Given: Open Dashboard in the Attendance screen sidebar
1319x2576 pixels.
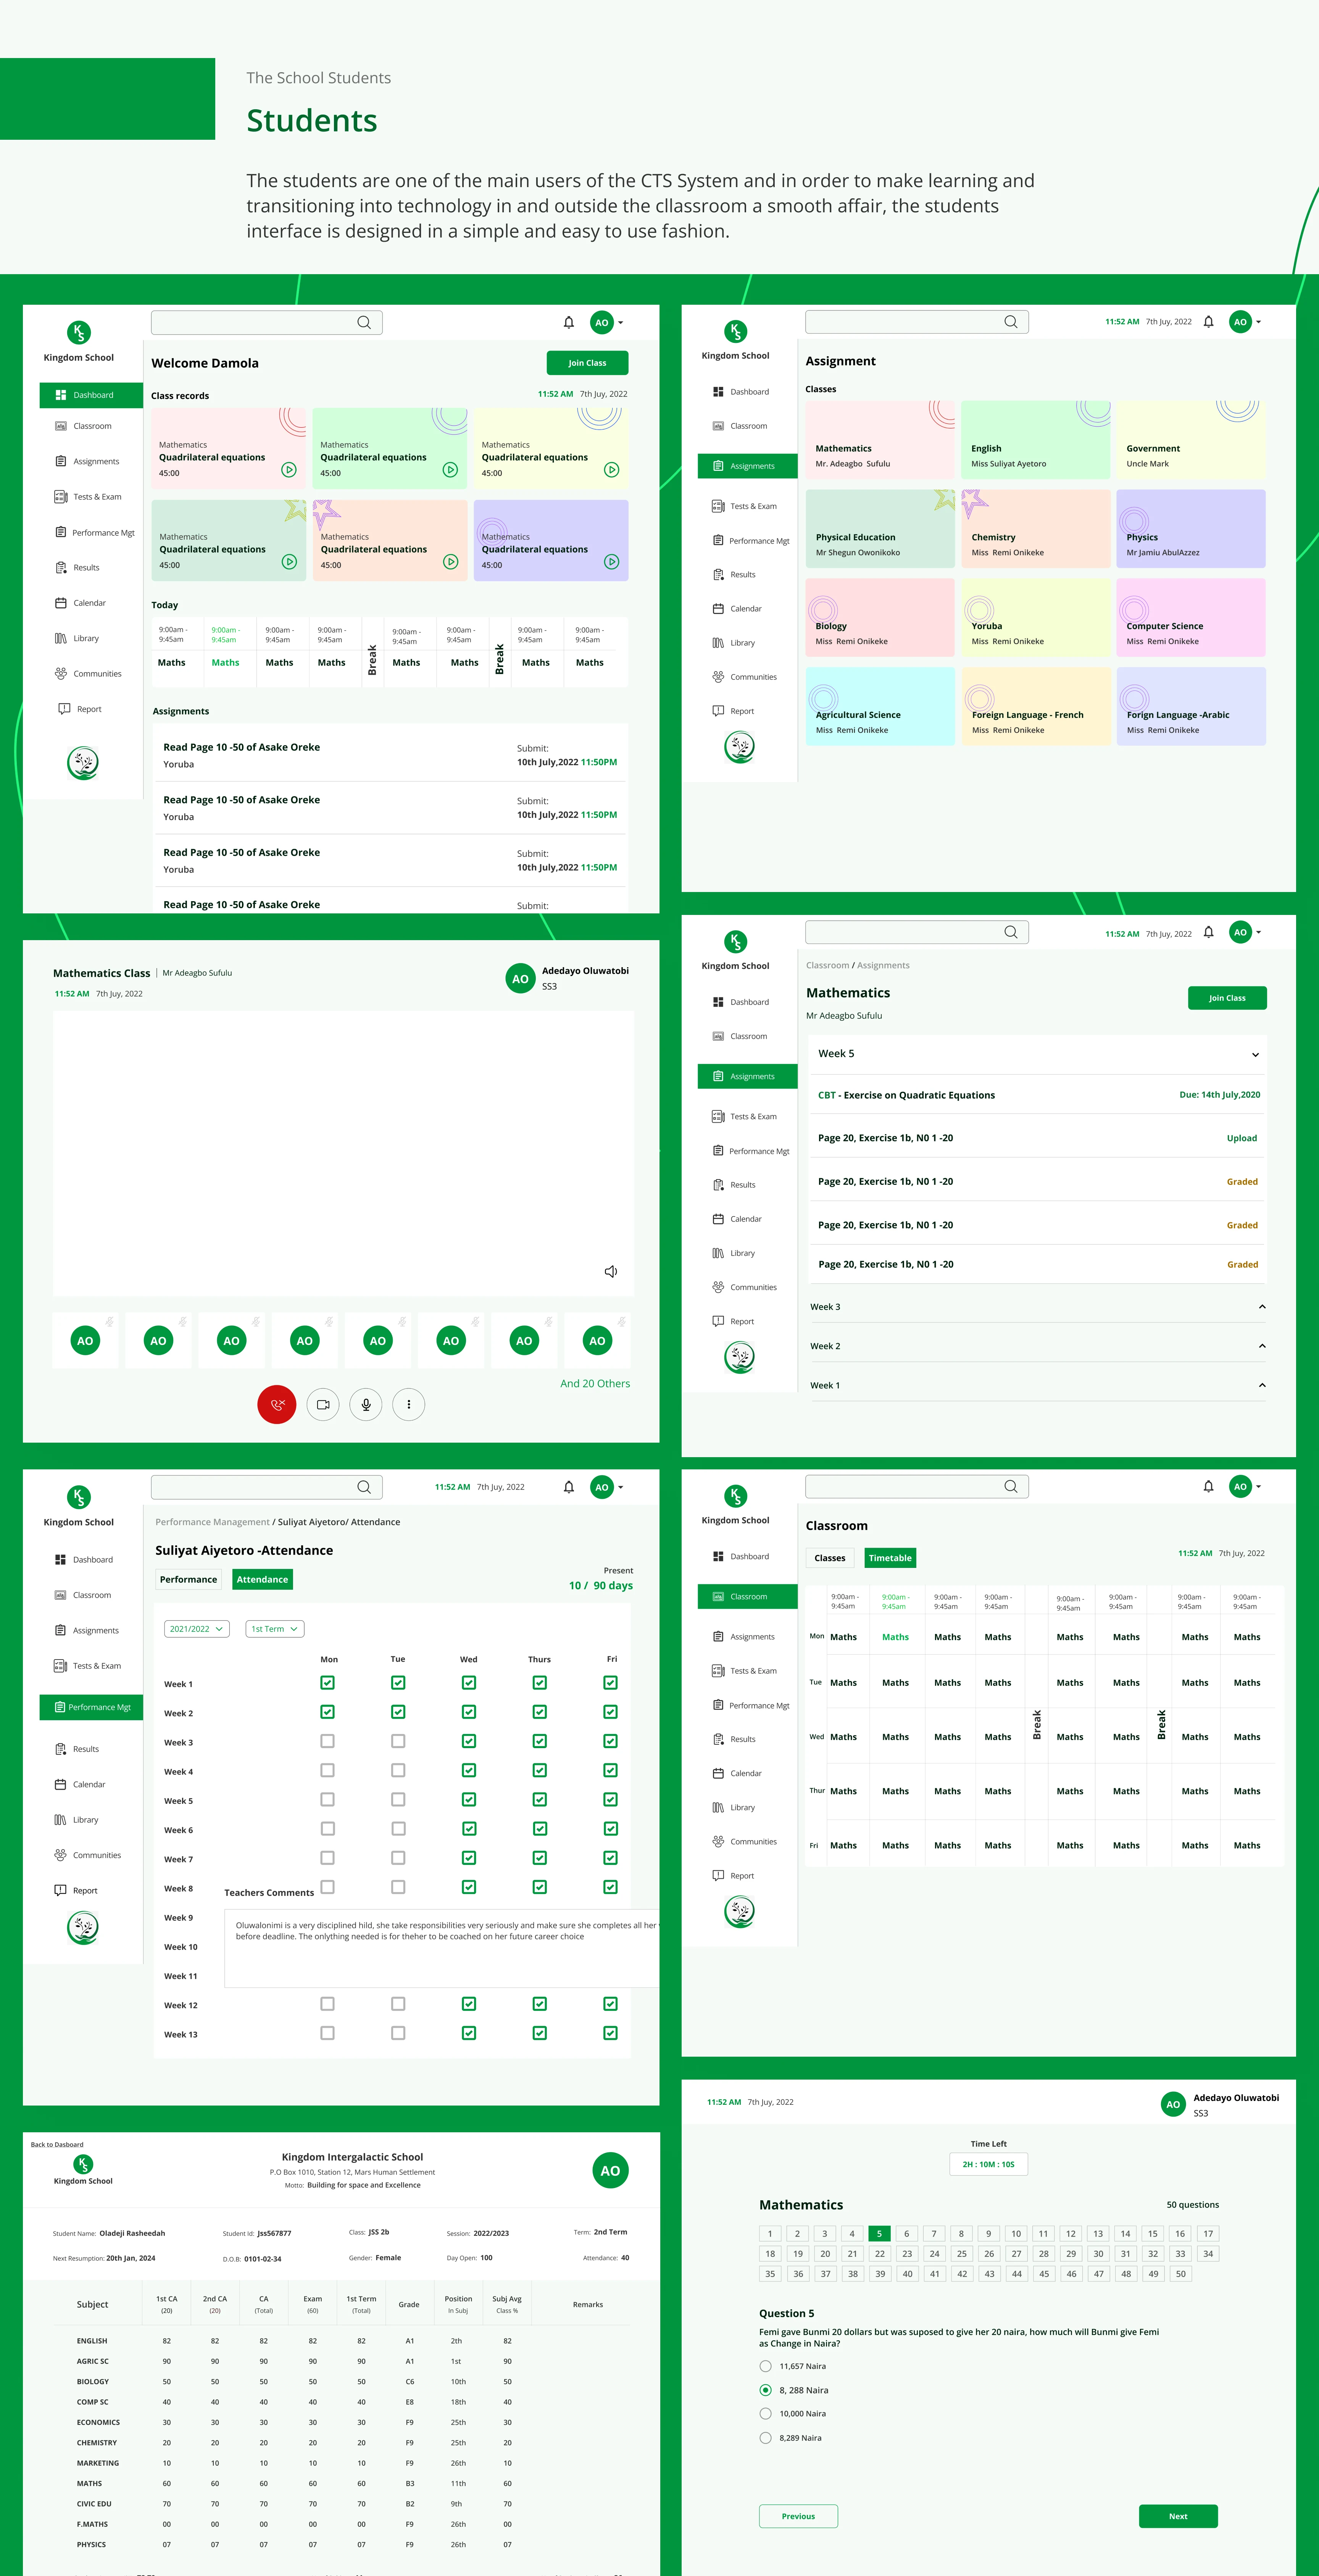Looking at the screenshot, I should (x=84, y=1560).
